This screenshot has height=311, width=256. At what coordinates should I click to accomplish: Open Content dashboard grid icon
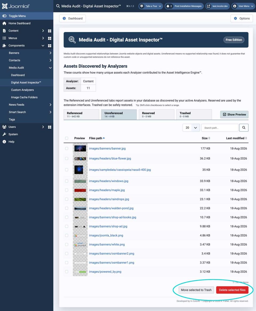(50, 31)
